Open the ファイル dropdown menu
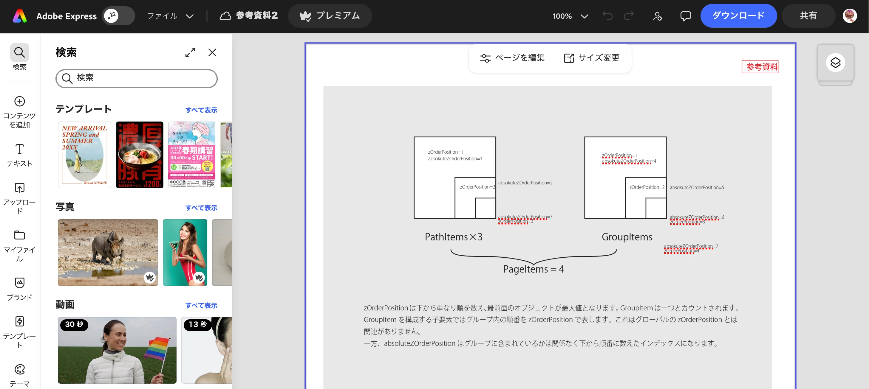Image resolution: width=869 pixels, height=389 pixels. coord(170,16)
